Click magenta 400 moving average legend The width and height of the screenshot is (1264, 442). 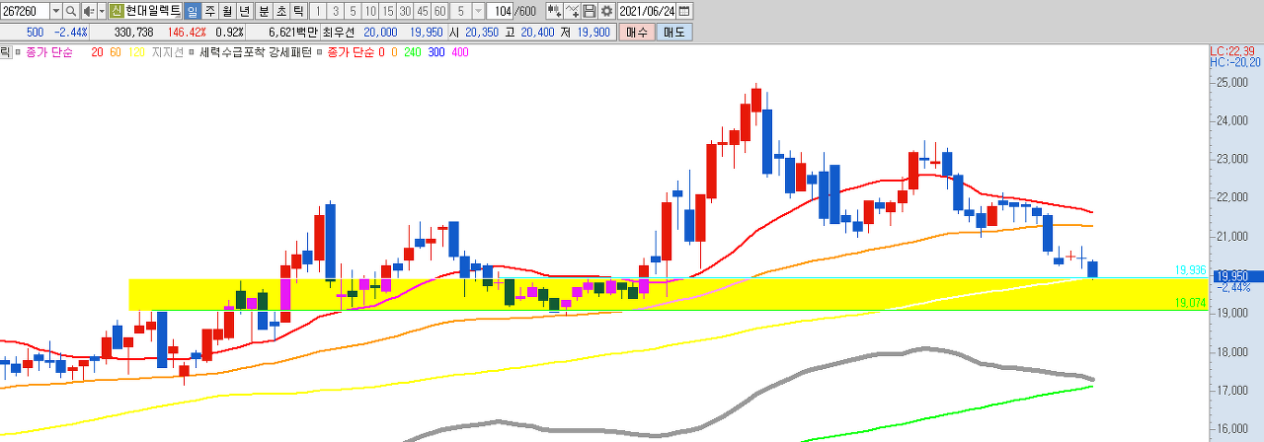click(459, 52)
